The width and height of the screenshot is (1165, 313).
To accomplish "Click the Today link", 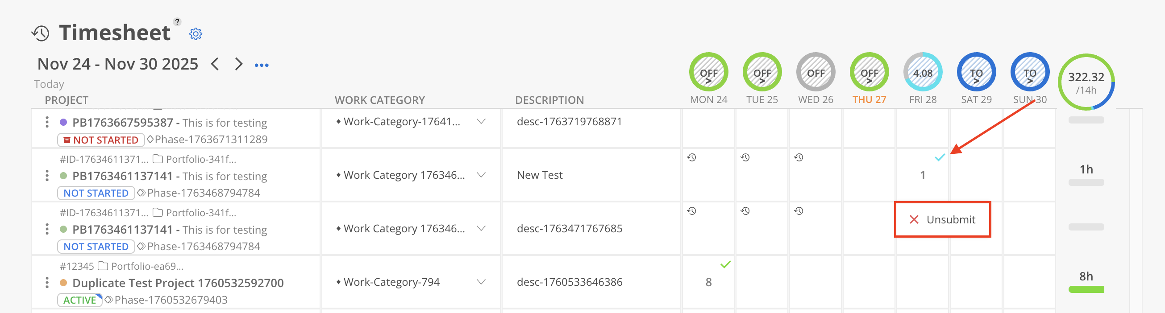I will pos(49,84).
